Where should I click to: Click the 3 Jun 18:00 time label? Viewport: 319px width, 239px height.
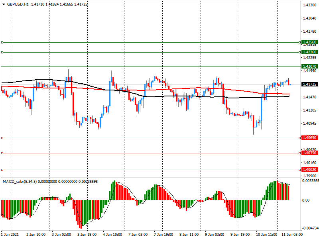coord(87,235)
